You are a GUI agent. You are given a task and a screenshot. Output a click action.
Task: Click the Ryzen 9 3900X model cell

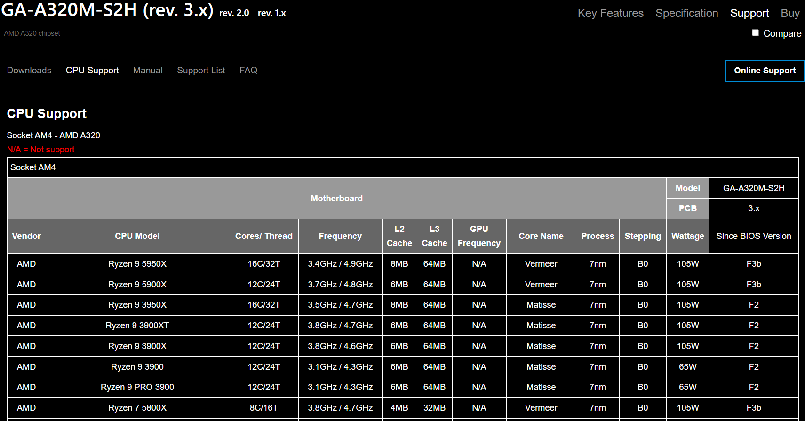click(x=137, y=346)
